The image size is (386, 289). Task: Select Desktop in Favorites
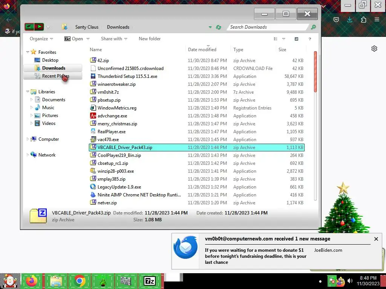coord(50,60)
